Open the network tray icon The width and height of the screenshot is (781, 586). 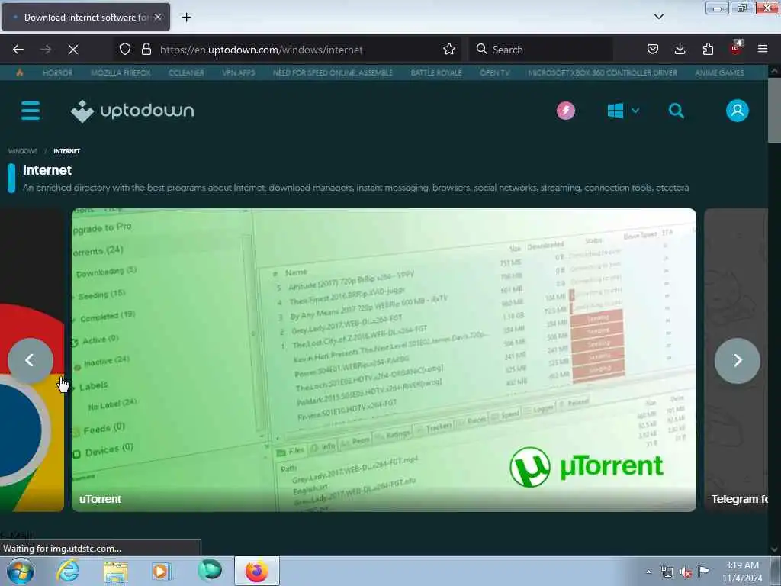pos(667,572)
